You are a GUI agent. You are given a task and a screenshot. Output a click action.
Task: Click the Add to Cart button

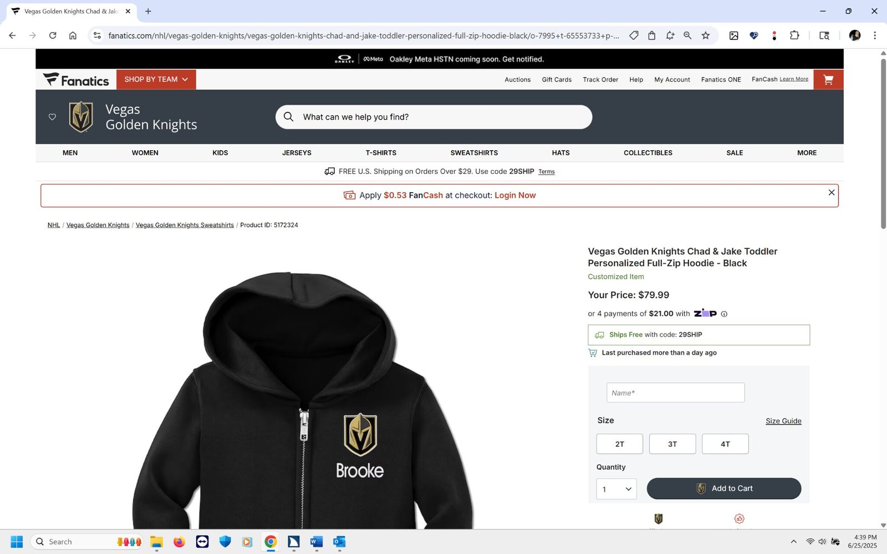(724, 489)
